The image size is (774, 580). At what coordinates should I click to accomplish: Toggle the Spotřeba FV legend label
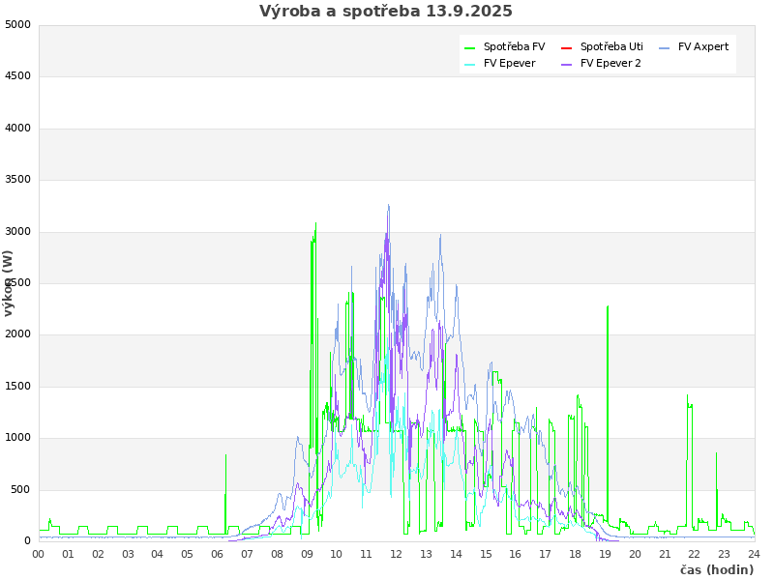coord(514,47)
